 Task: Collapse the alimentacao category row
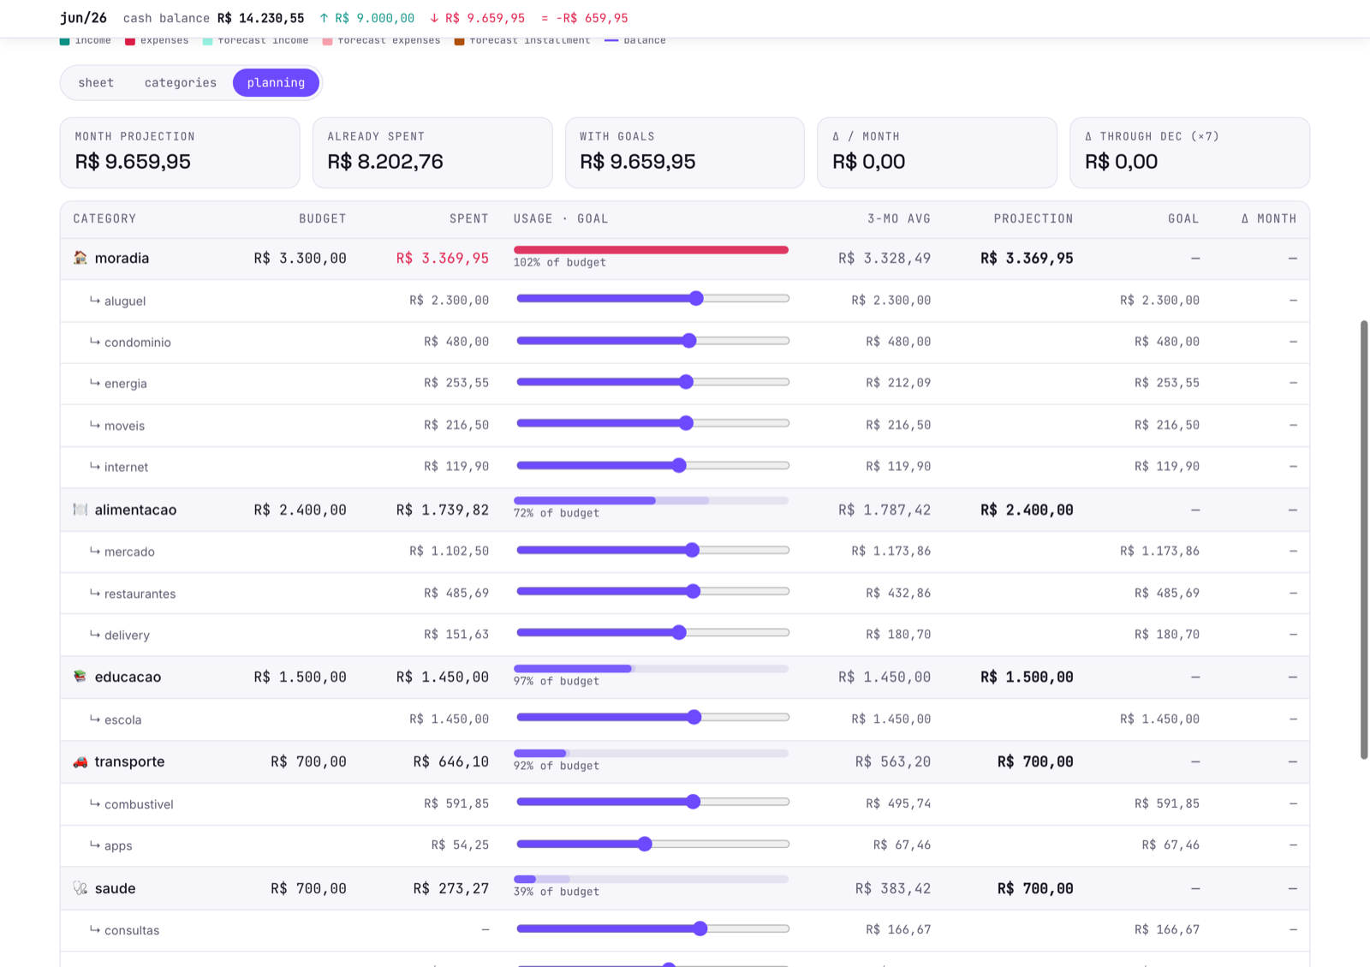tap(684, 510)
